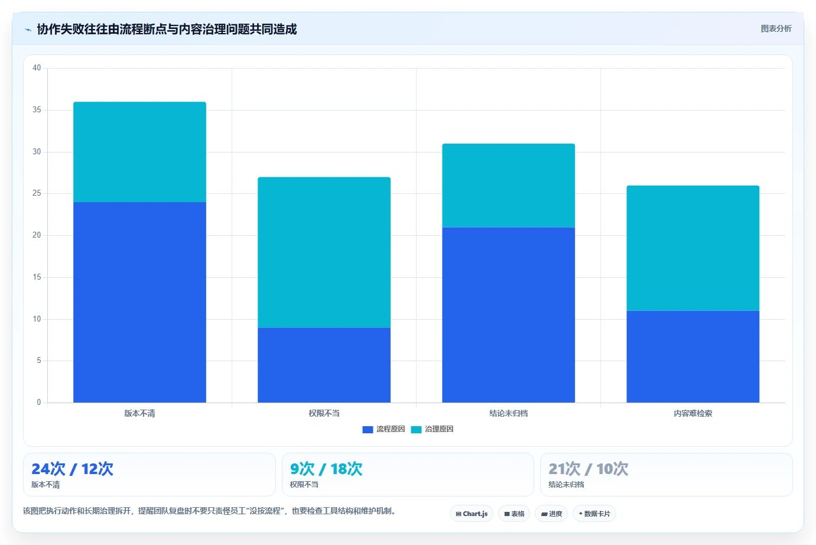
Task: Click the 权限不当 x-axis label
Action: point(324,413)
